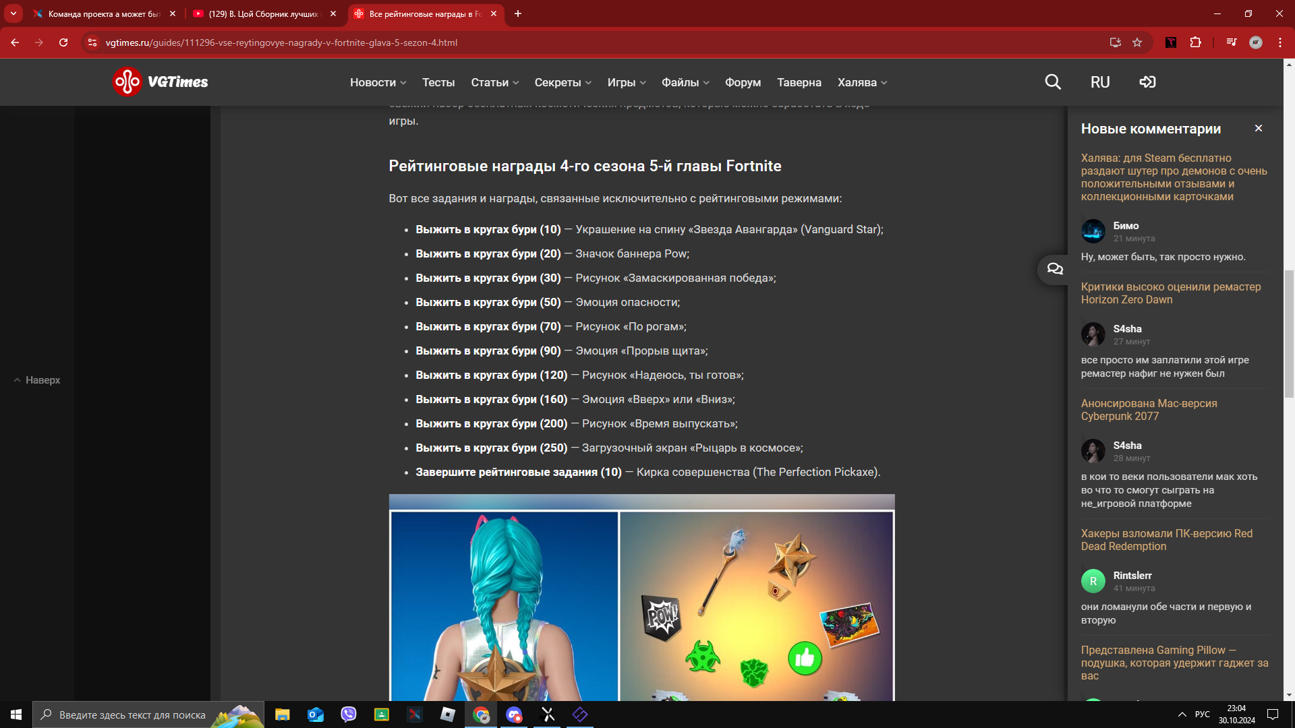Bookmark page with the star icon
The height and width of the screenshot is (728, 1295).
1137,42
